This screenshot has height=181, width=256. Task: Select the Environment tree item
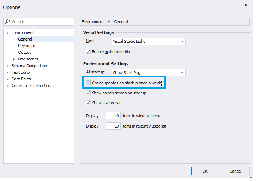(23, 33)
